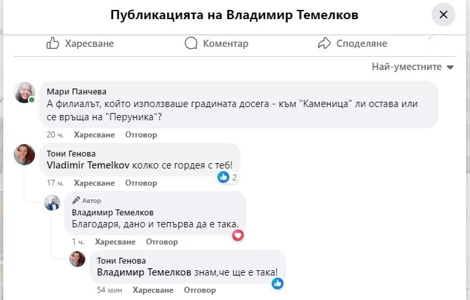Click Отговор under the 54 мин reply
The image size is (470, 300).
(x=200, y=290)
